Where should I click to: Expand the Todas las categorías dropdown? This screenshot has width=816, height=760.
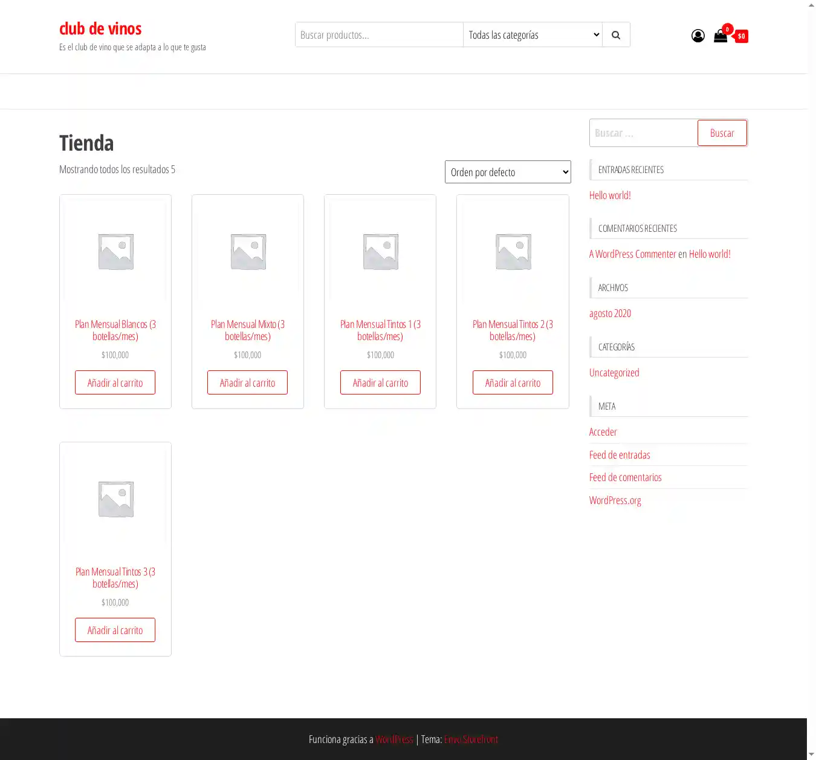coord(533,35)
